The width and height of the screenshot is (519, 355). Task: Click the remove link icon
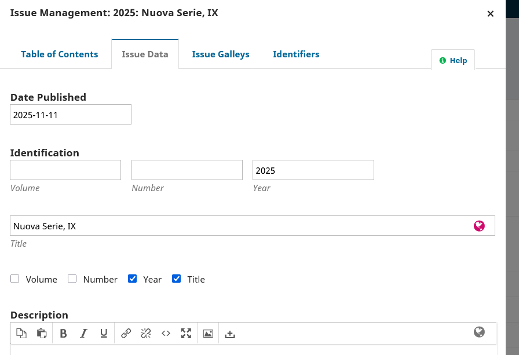point(146,333)
